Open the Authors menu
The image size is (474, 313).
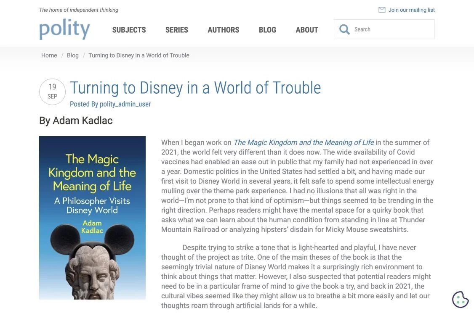(x=224, y=30)
